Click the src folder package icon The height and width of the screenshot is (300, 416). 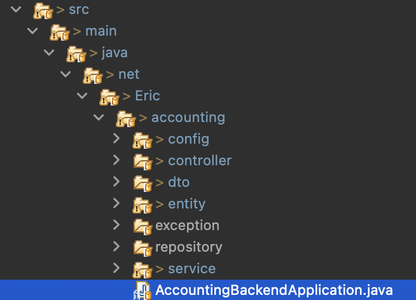tap(43, 10)
